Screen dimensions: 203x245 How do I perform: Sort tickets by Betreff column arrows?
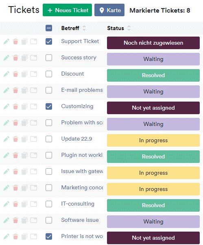84,28
